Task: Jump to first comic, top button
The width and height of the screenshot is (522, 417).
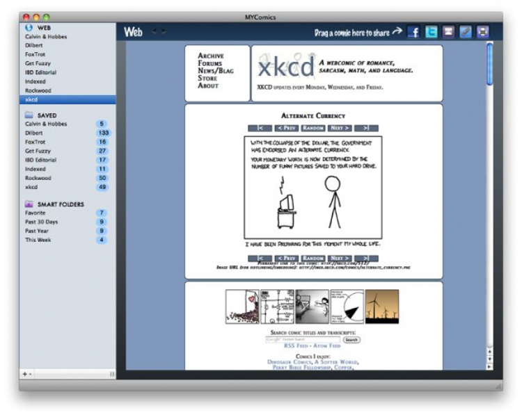Action: point(260,128)
